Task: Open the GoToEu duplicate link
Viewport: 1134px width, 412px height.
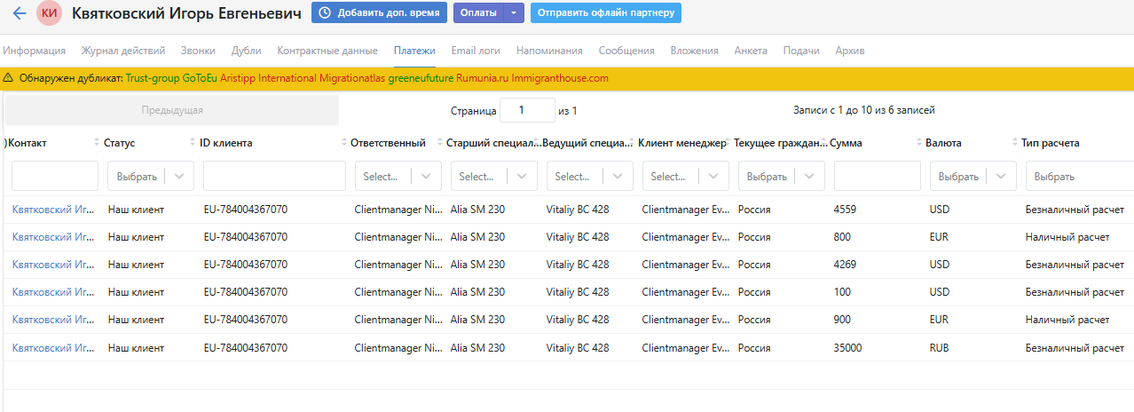Action: point(201,78)
